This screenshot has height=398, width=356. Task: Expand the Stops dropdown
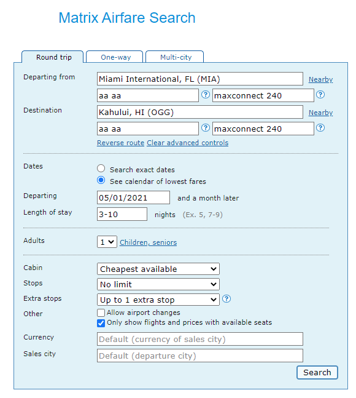click(158, 284)
